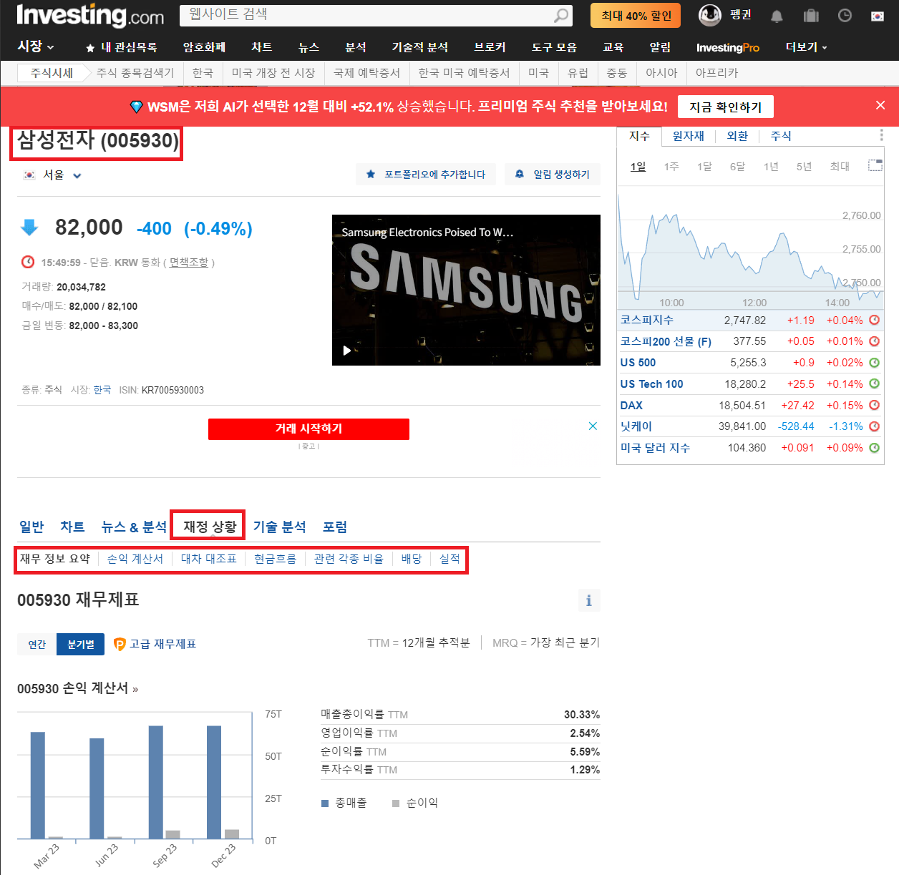Viewport: 899px width, 875px height.
Task: Switch to the 기술 분석 tab
Action: tap(280, 527)
